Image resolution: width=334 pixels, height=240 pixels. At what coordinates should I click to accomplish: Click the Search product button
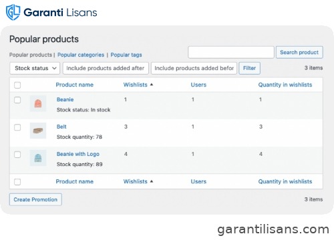tap(299, 53)
